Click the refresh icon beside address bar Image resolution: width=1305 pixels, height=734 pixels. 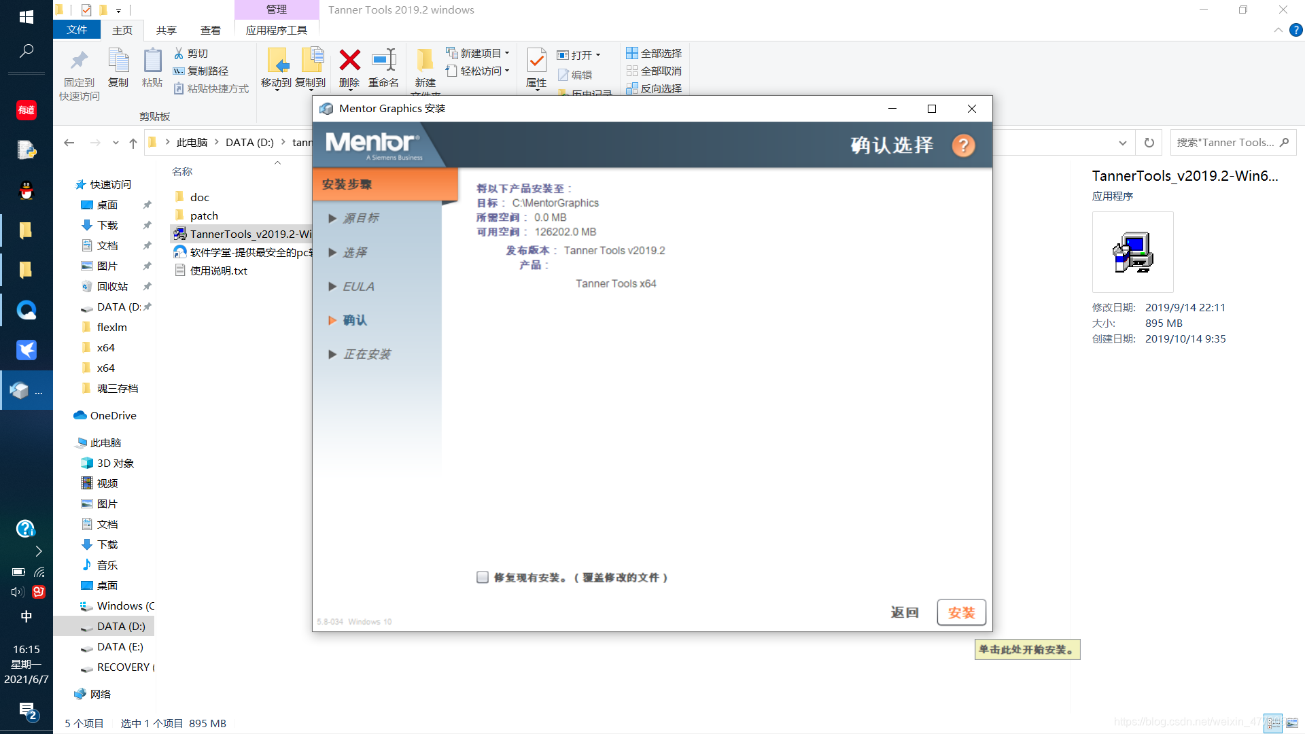(1149, 143)
